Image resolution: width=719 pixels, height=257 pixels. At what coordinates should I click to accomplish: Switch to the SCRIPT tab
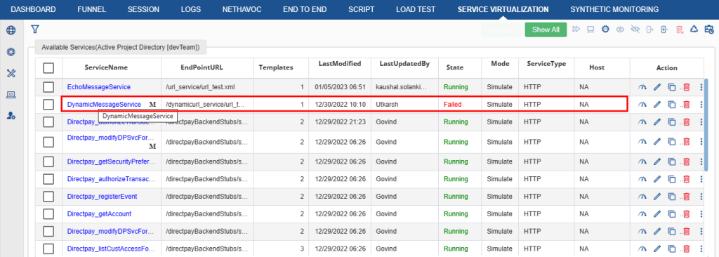[x=362, y=9]
